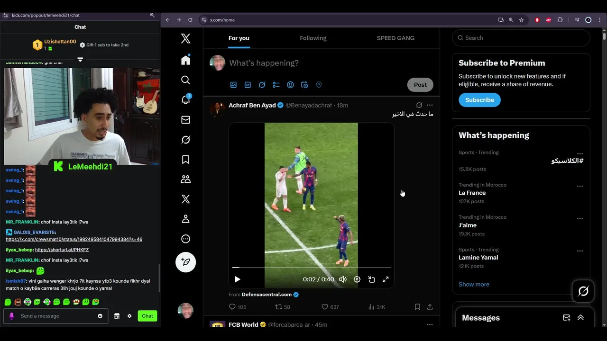This screenshot has width=607, height=341.
Task: Open Explore with the sidebar magnifier icon
Action: pos(185,80)
